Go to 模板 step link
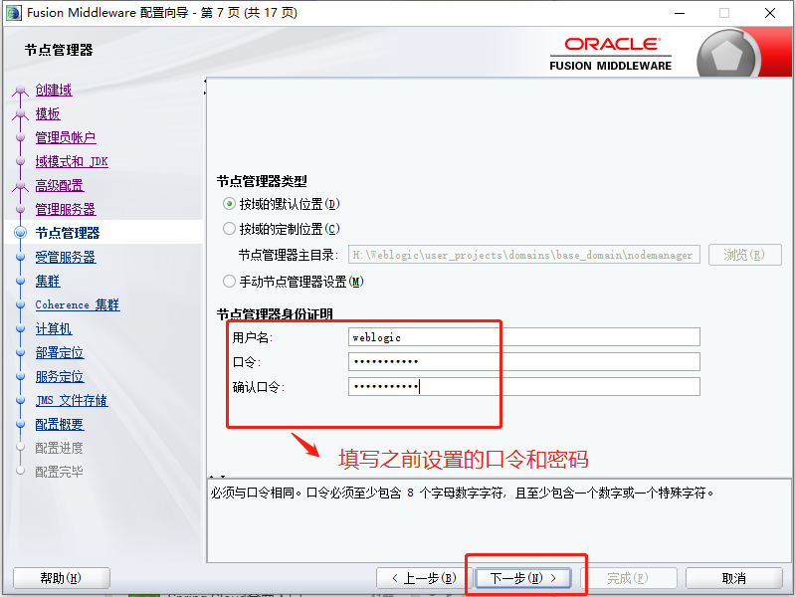Viewport: 796px width, 597px height. coord(48,113)
